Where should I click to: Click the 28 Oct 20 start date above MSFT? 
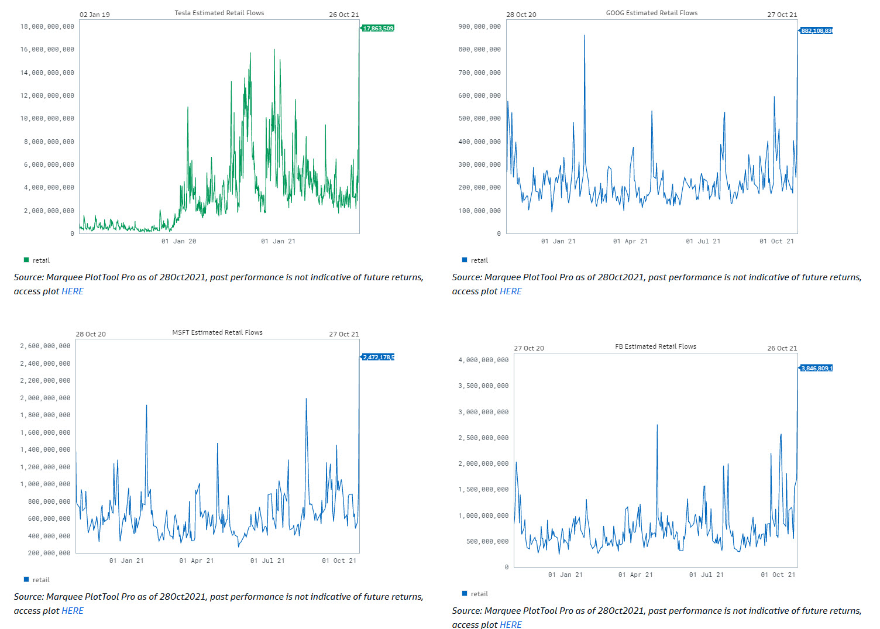click(x=91, y=334)
